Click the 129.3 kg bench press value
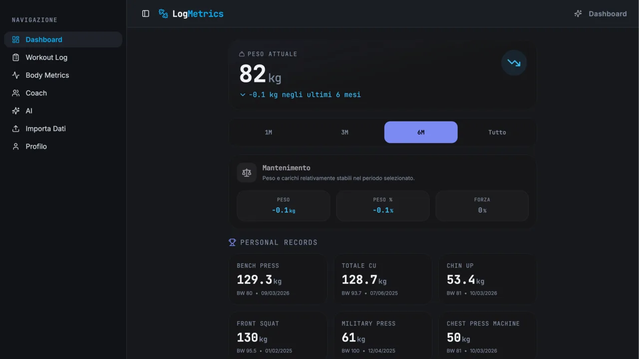This screenshot has height=359, width=639. (259, 280)
